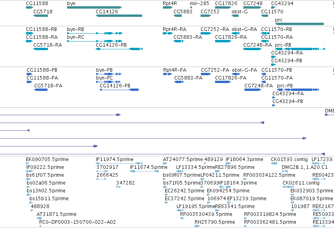The image size is (334, 228).
Task: Select the CG43294-PB protein label
Action: click(x=288, y=101)
